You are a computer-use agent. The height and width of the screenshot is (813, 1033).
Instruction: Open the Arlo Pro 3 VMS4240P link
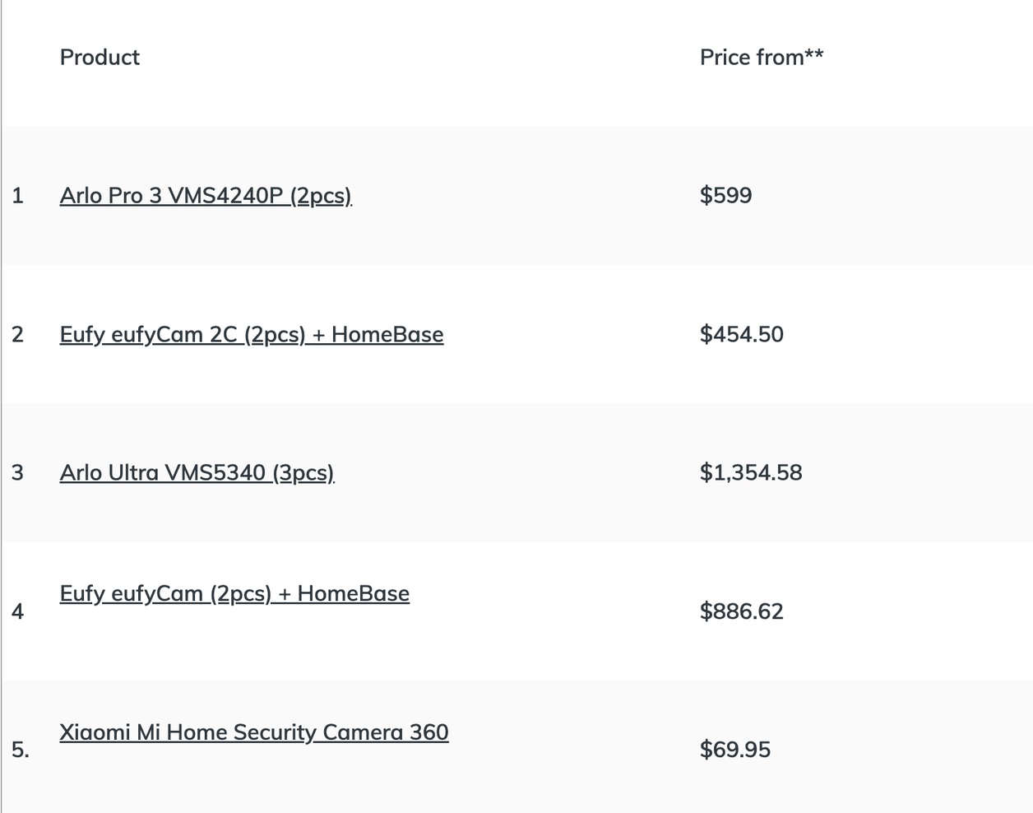click(x=206, y=196)
